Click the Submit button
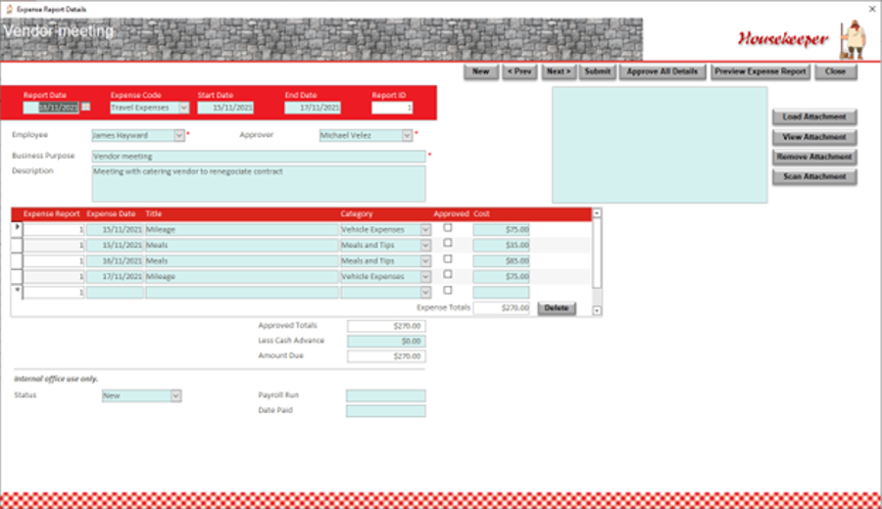The image size is (882, 509). click(x=598, y=71)
